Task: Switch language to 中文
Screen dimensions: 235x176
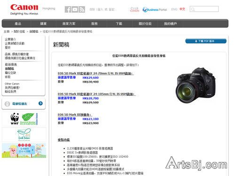Action: pos(182,9)
